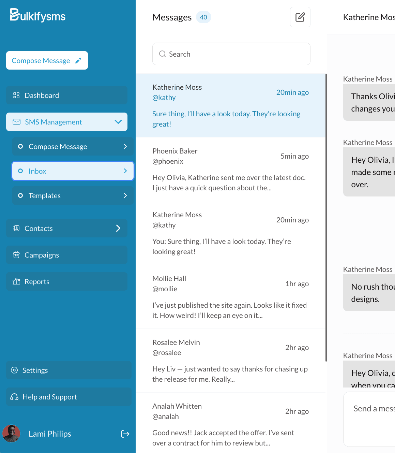Open Katherine Moss 'You: Sure thing' conversation
Viewport: 395px width, 453px height.
[x=231, y=233]
